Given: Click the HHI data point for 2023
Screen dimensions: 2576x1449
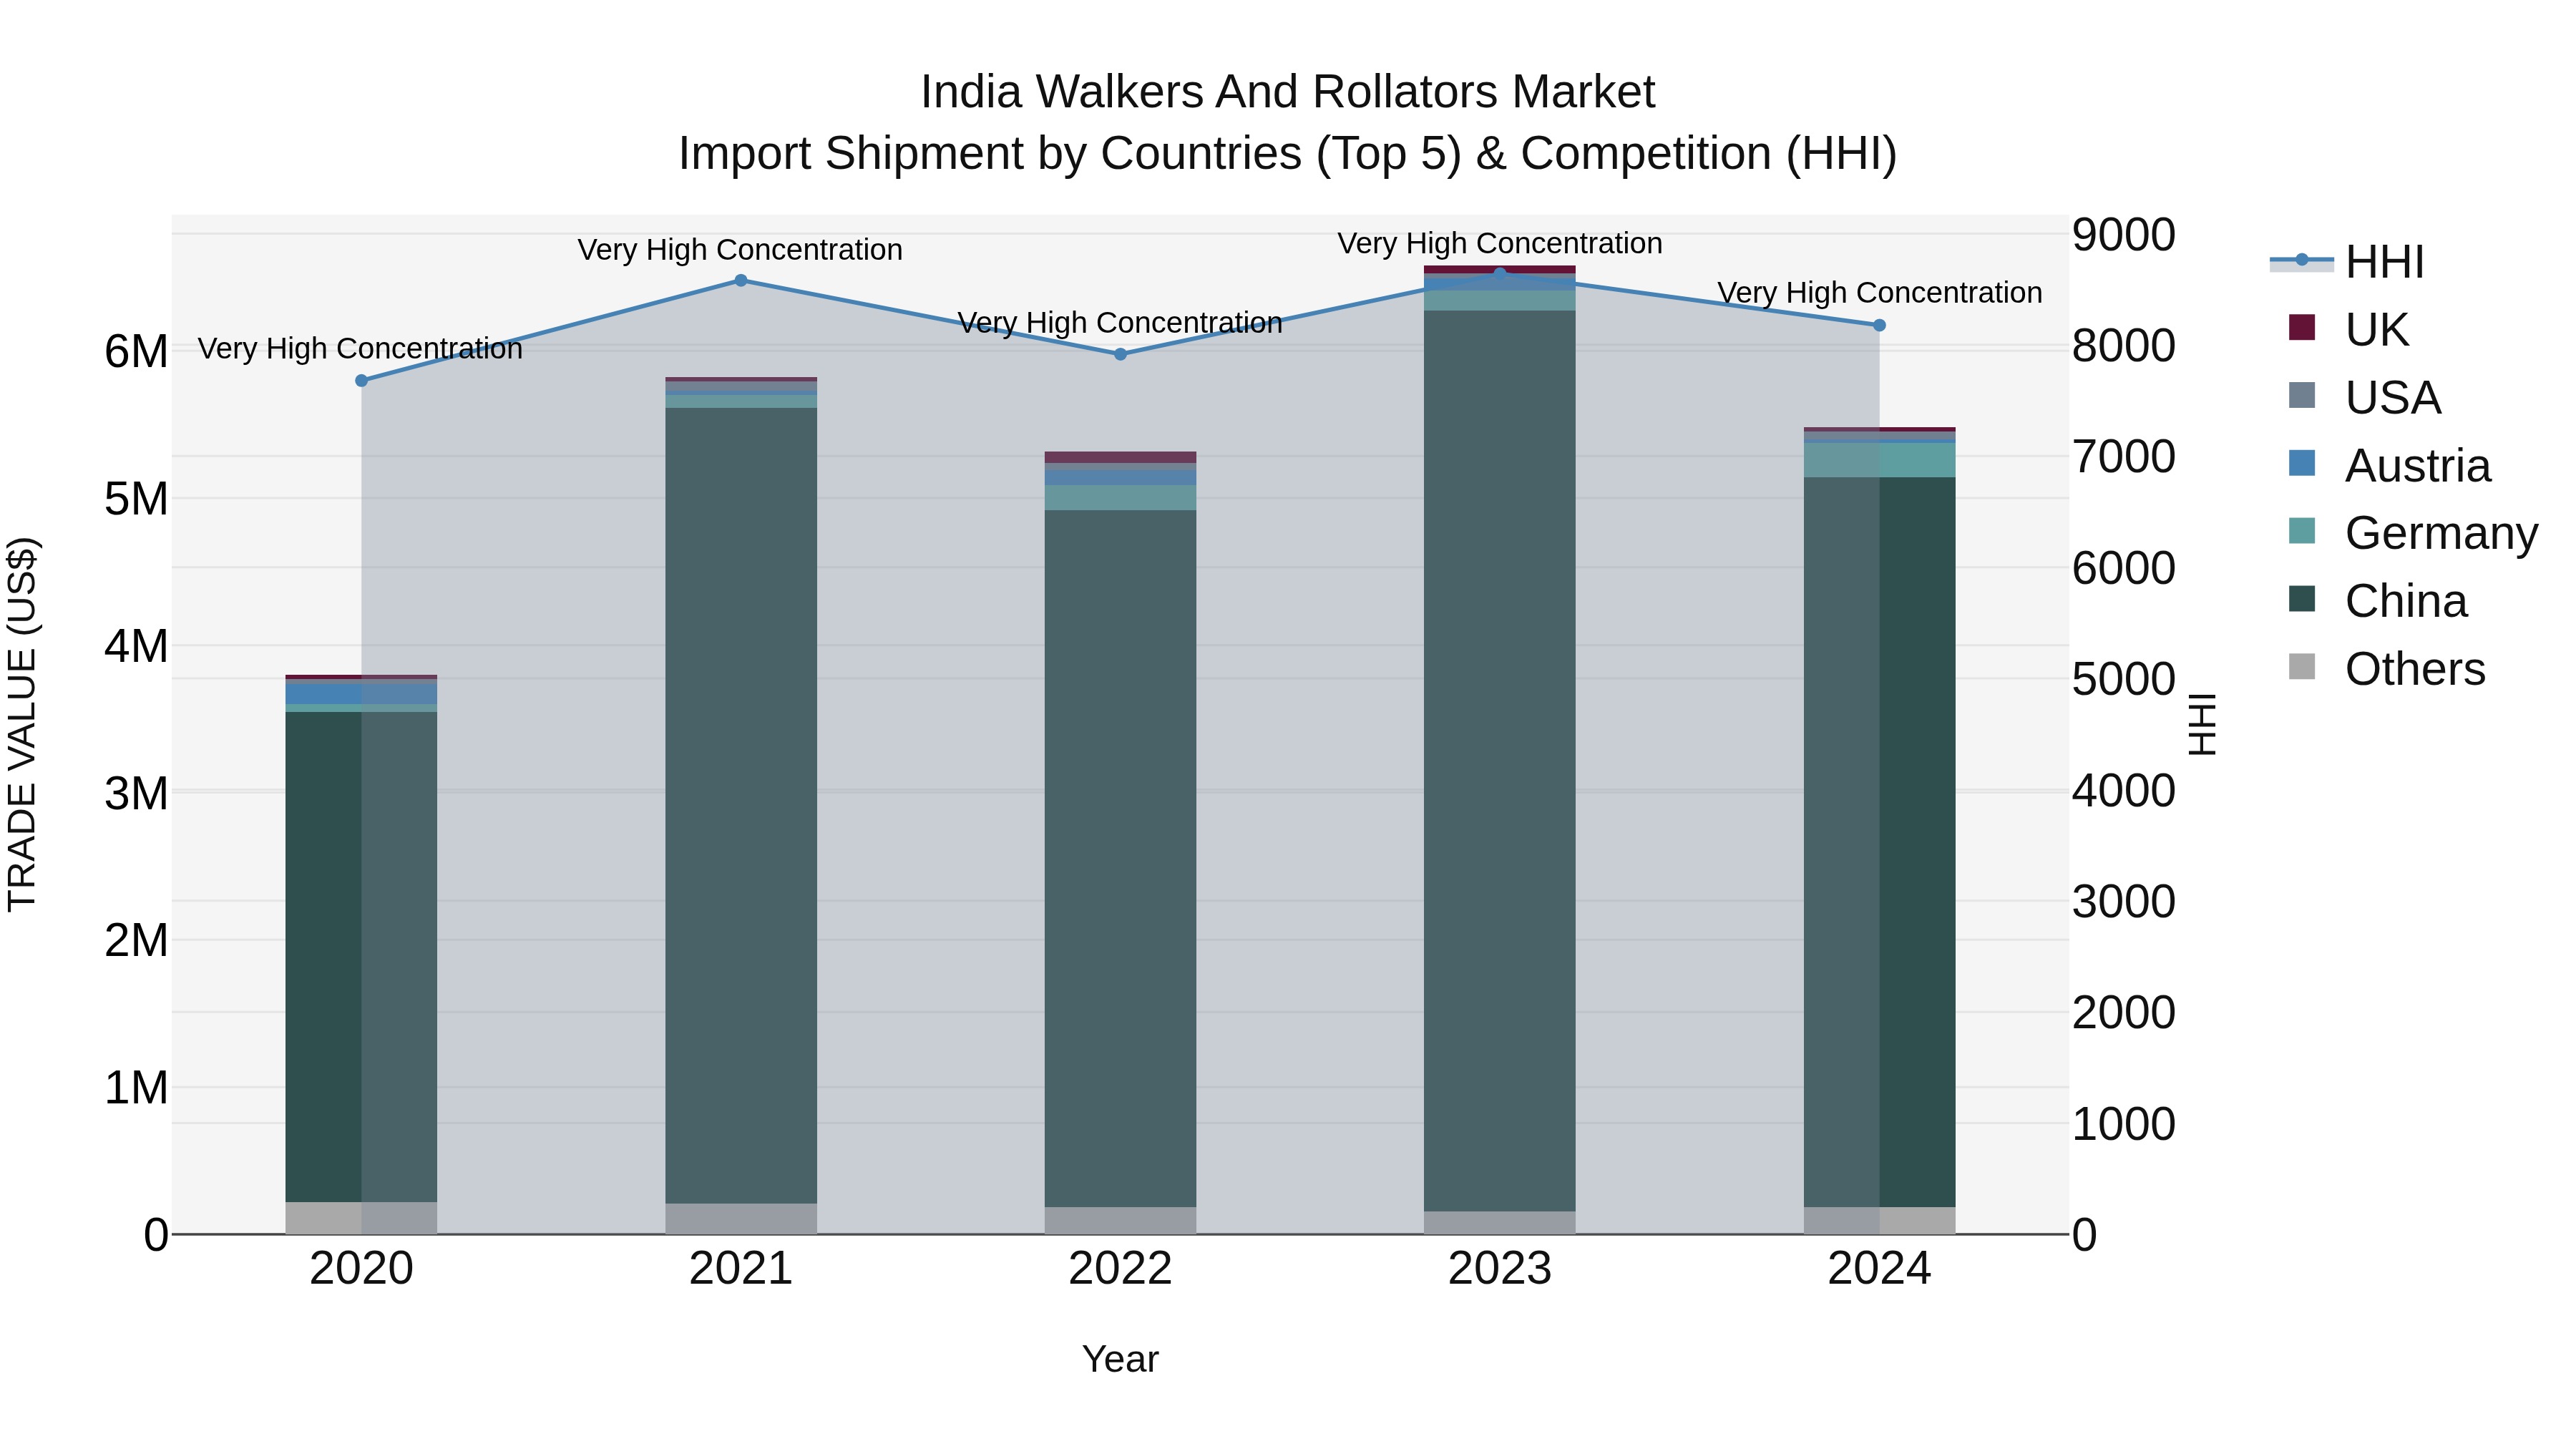Looking at the screenshot, I should click(1500, 273).
